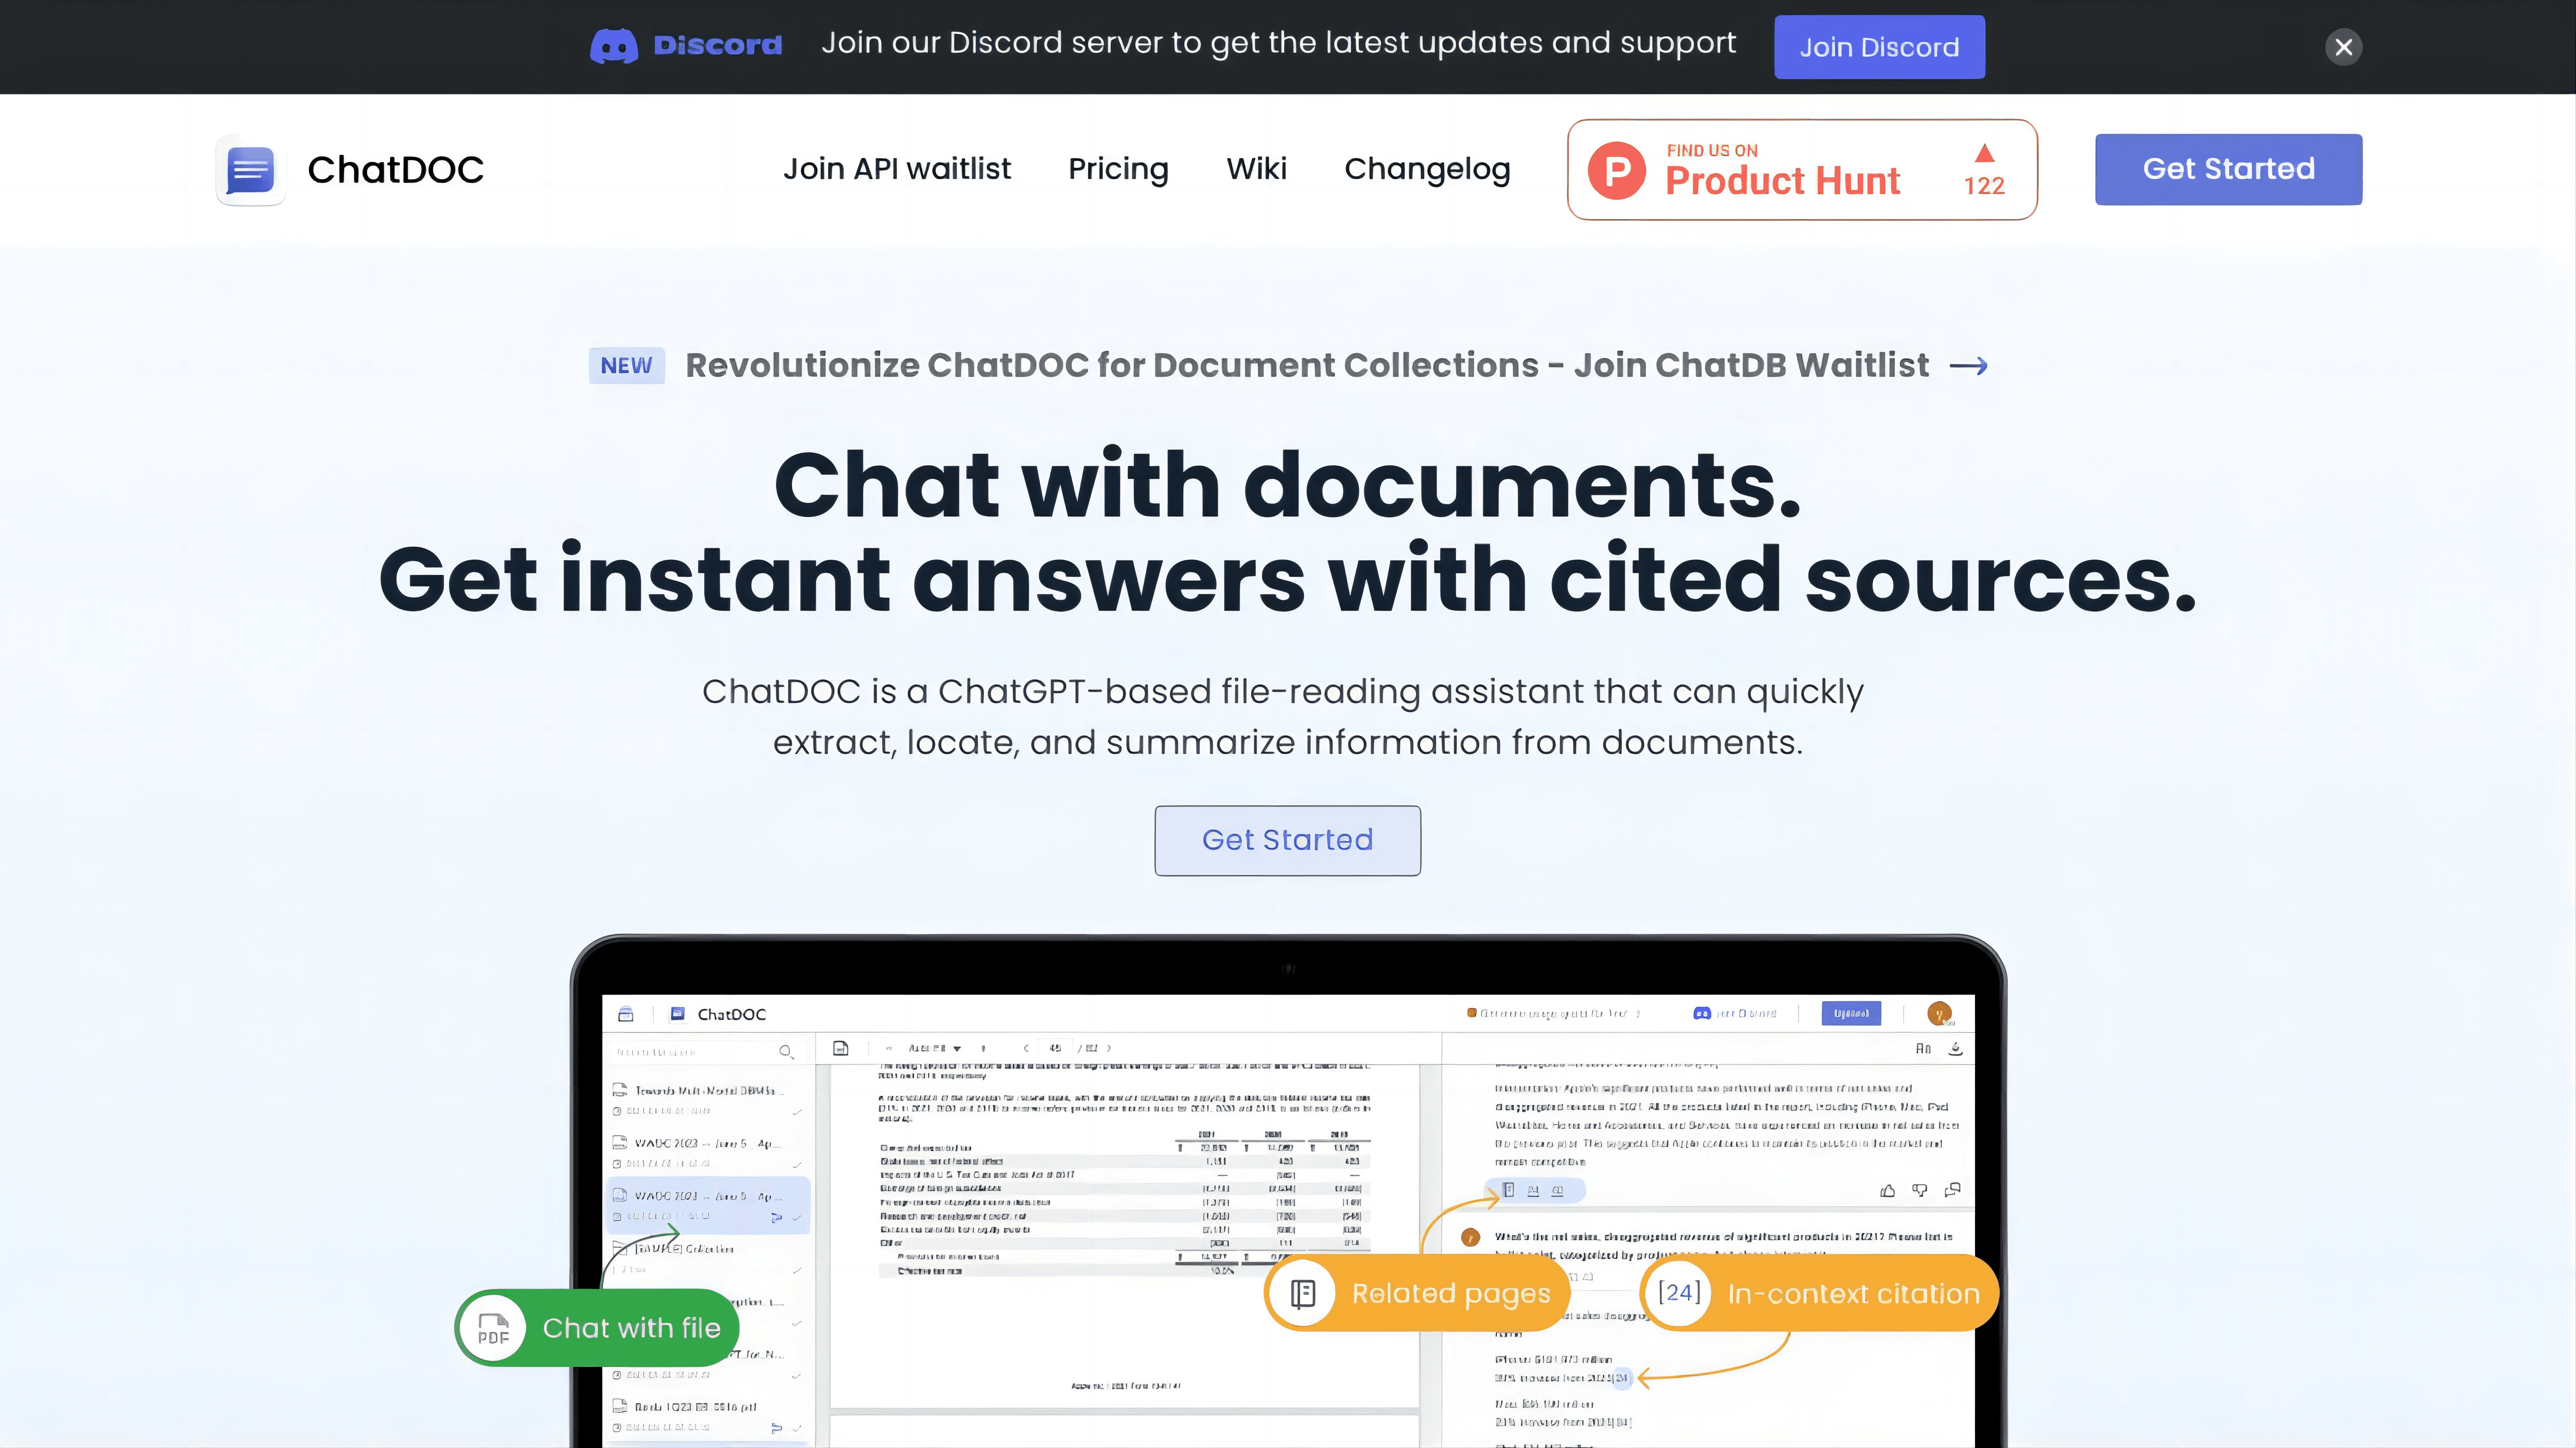Open the Join API waitlist menu item

pos(897,169)
